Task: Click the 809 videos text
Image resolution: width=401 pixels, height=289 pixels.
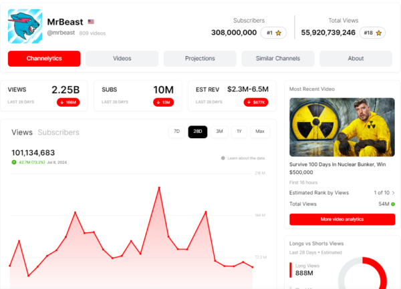Action: pyautogui.click(x=92, y=33)
